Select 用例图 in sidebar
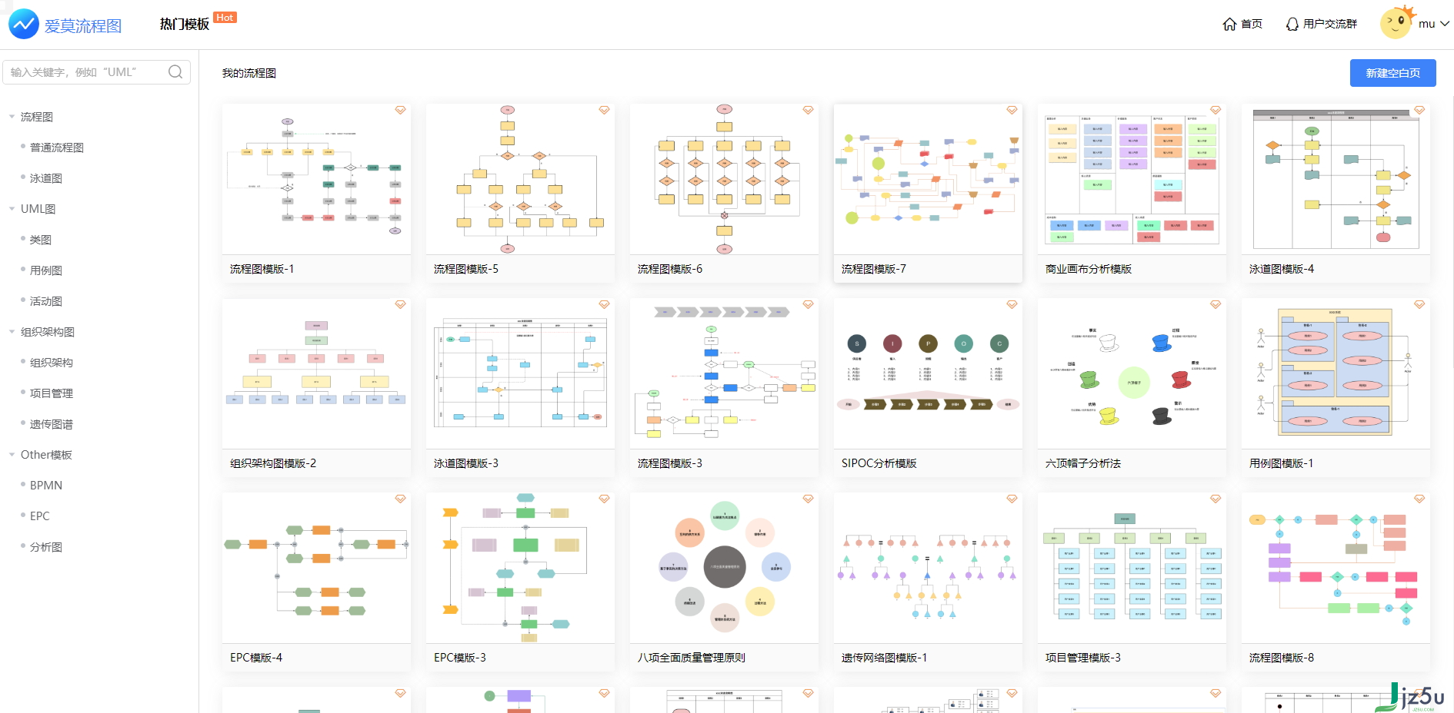The width and height of the screenshot is (1454, 713). [x=46, y=270]
